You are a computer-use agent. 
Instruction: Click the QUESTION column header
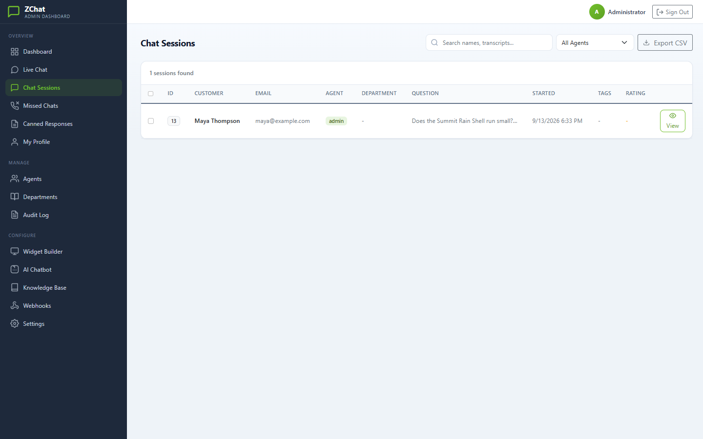coord(425,93)
